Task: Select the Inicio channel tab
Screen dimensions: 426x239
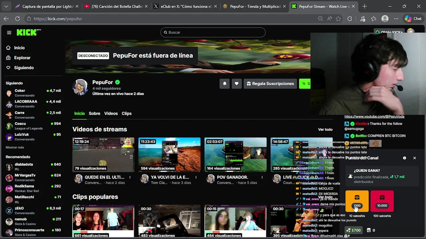Action: [x=79, y=114]
